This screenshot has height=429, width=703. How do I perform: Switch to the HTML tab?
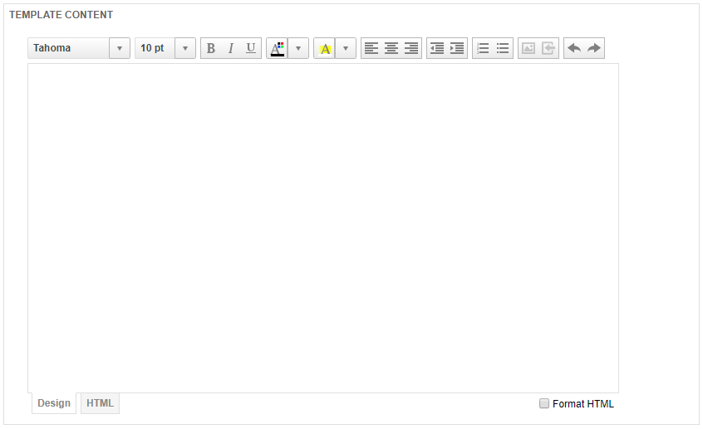pyautogui.click(x=100, y=403)
